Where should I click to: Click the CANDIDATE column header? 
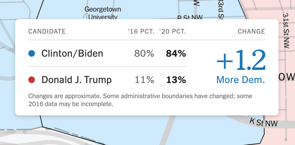pyautogui.click(x=47, y=32)
